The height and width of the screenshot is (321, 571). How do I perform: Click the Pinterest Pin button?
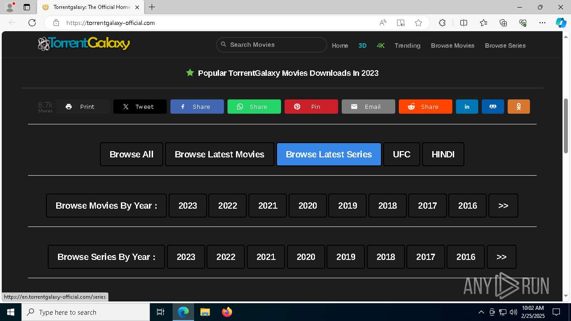click(x=311, y=107)
